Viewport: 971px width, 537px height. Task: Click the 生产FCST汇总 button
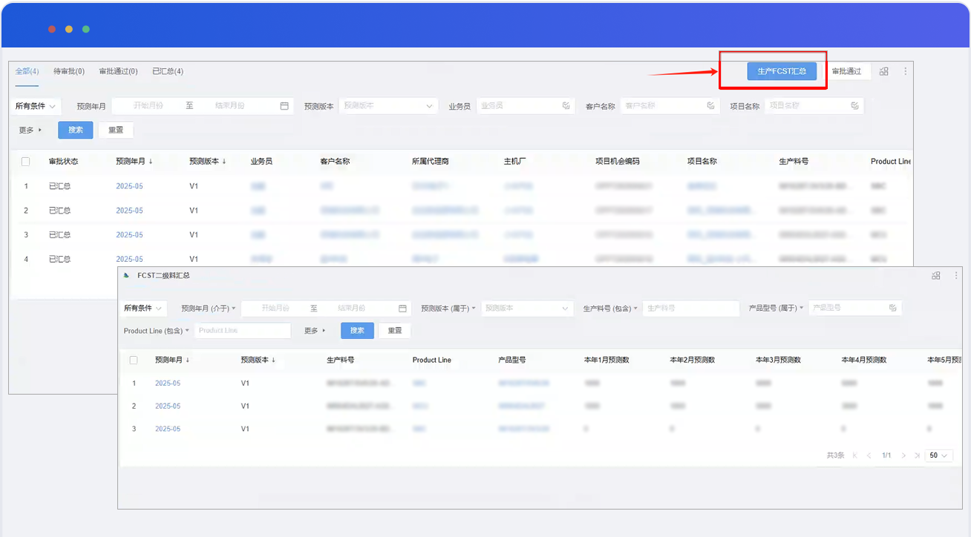coord(782,71)
